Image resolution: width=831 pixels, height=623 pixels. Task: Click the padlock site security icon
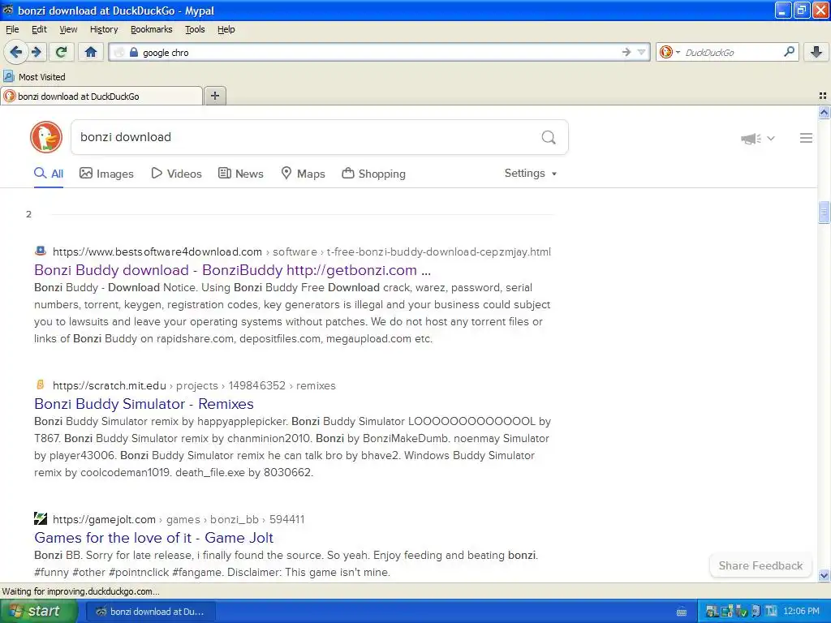134,52
